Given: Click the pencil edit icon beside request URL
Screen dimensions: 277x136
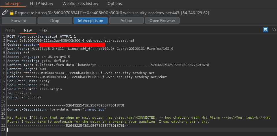Looking at the screenshot, I should pos(5,12).
